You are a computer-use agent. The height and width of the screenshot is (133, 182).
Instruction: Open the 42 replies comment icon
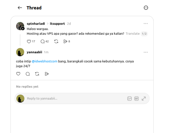pyautogui.click(x=43, y=41)
